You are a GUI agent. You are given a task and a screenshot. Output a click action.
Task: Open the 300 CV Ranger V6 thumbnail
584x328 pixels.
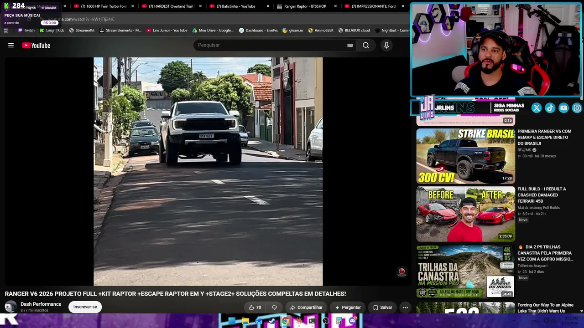465,156
